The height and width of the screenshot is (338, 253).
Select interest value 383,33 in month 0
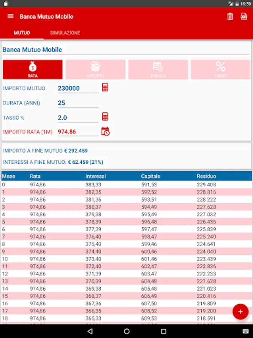[x=93, y=185]
